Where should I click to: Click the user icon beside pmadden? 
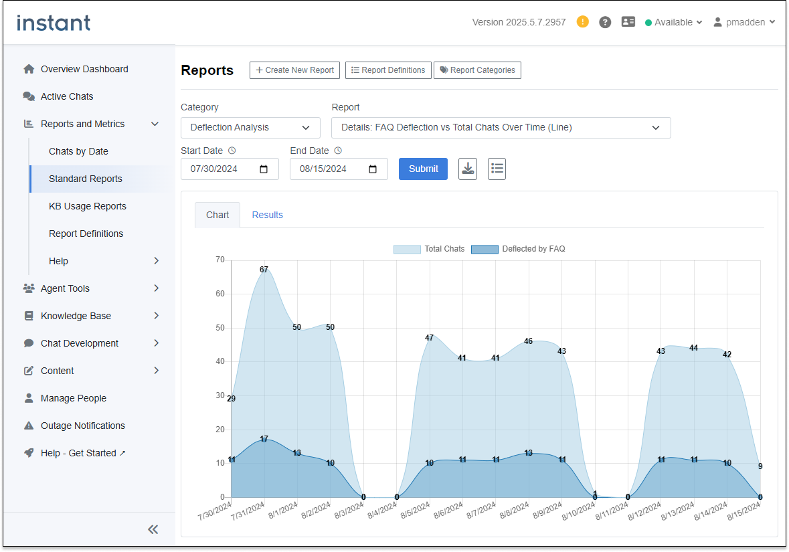pos(717,22)
